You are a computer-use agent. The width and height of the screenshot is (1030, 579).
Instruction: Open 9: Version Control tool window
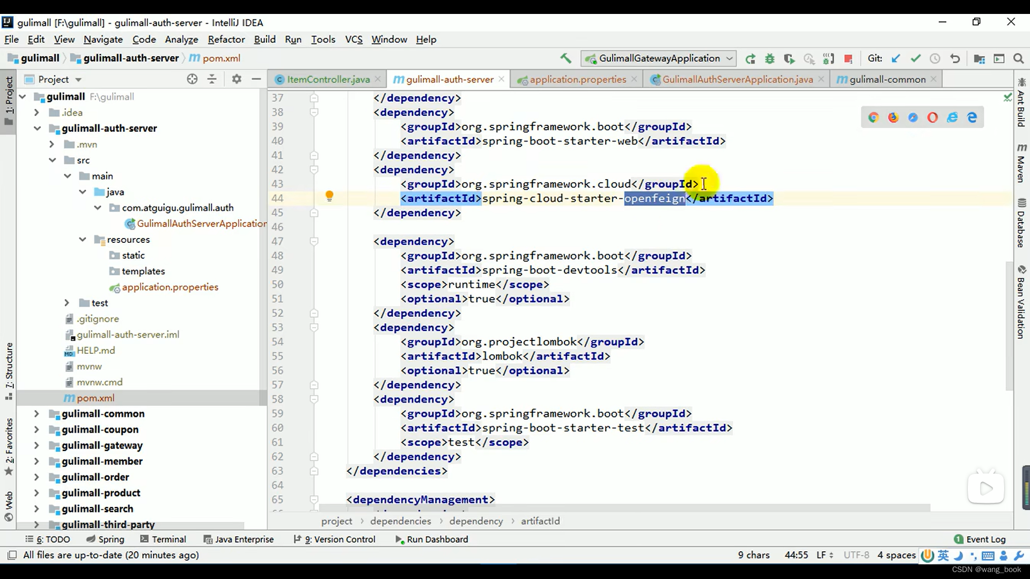tap(335, 539)
